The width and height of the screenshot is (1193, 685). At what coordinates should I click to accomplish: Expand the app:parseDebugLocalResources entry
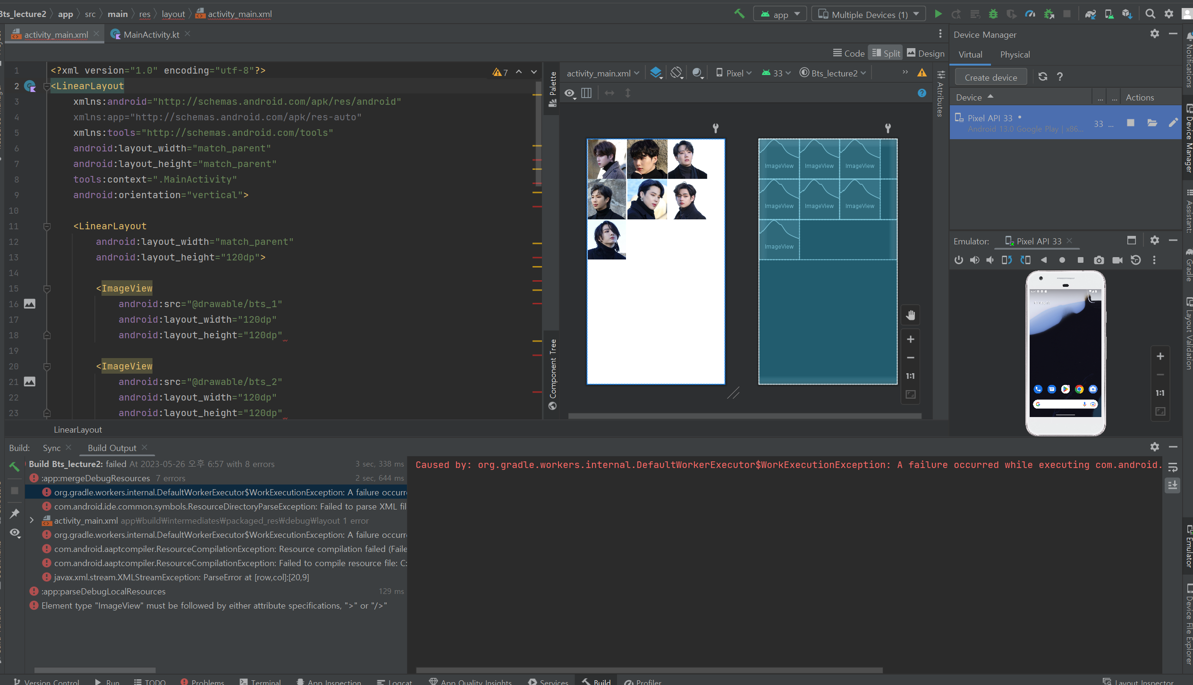pos(31,592)
